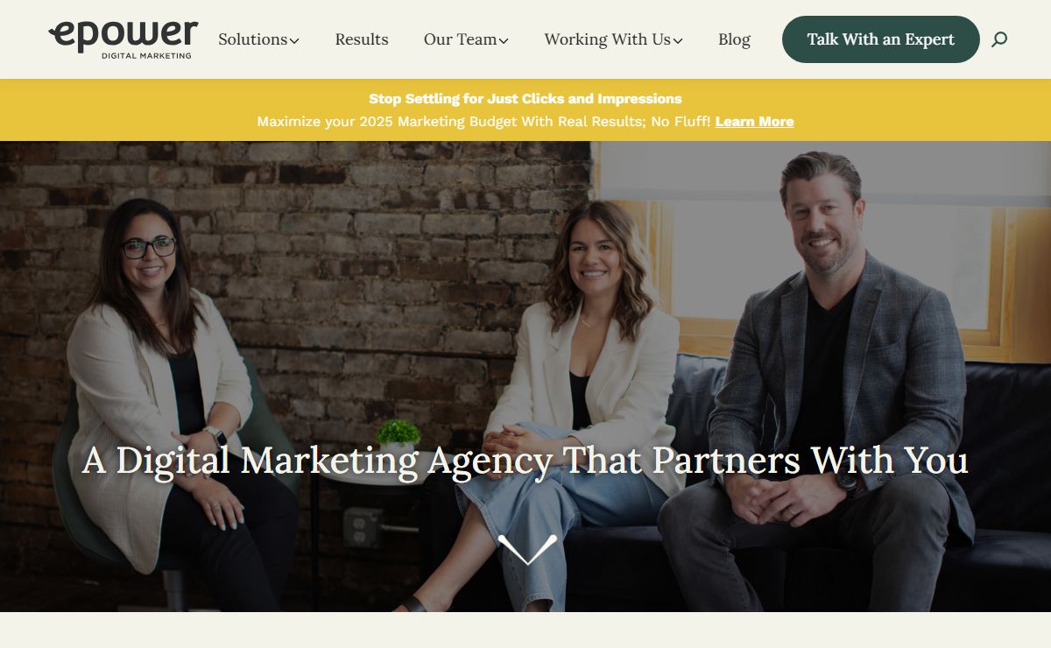Screen dimensions: 1051x648
Task: Click the small green plant on table
Action: pyautogui.click(x=398, y=434)
